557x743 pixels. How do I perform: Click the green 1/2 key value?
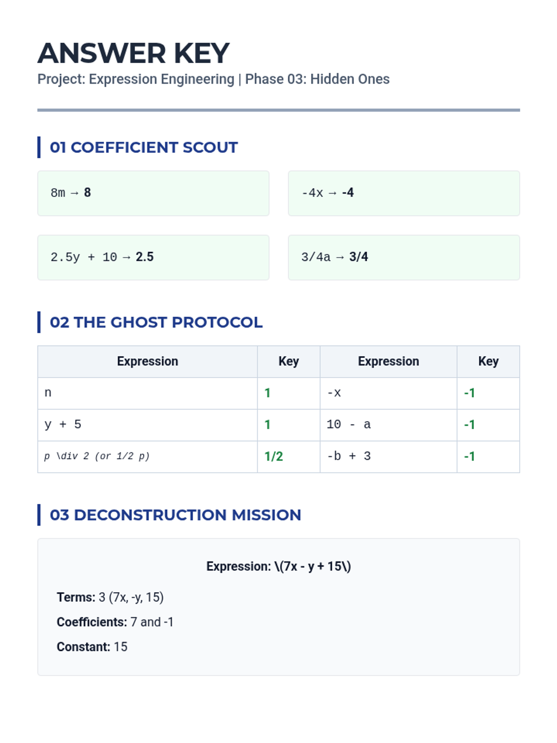pos(274,456)
